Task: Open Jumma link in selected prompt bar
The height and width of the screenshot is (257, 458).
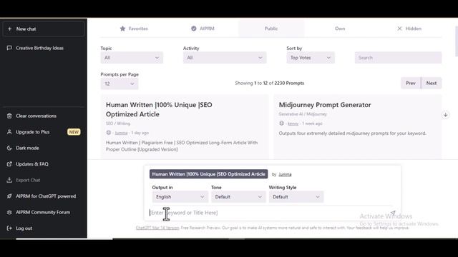Action: click(285, 174)
